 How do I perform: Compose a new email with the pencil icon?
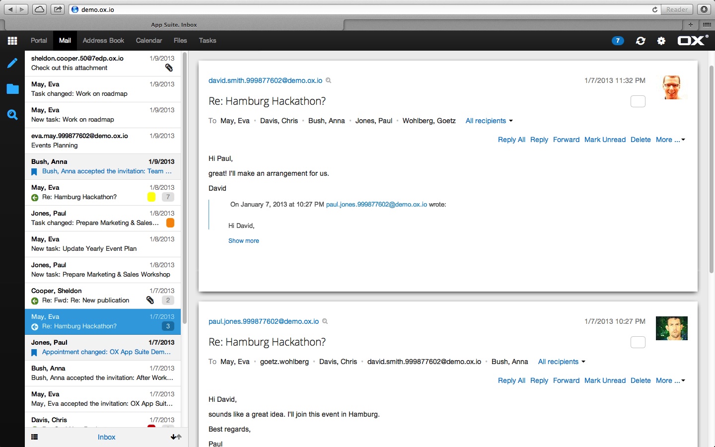(x=12, y=63)
